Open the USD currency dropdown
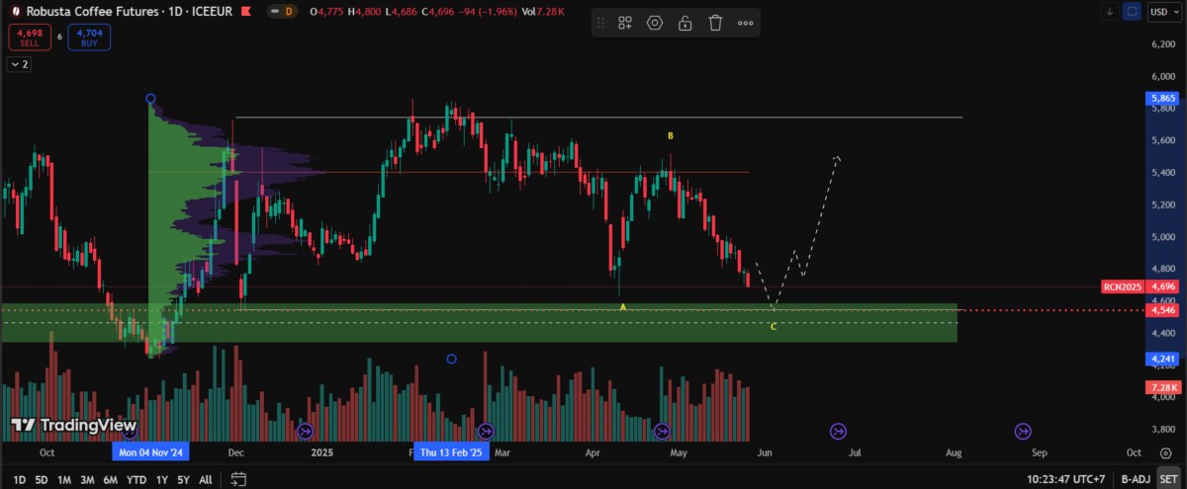Image resolution: width=1187 pixels, height=489 pixels. (1163, 12)
